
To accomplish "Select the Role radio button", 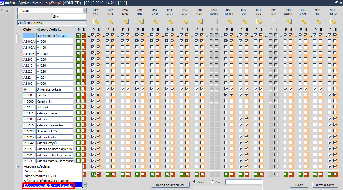I will [212, 182].
